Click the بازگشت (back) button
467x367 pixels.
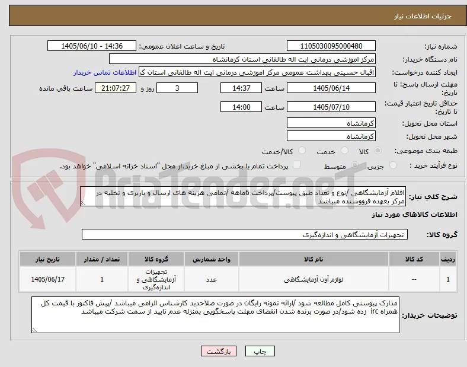tap(219, 351)
